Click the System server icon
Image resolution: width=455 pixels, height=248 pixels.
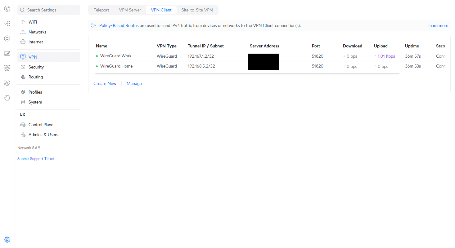coord(23,102)
